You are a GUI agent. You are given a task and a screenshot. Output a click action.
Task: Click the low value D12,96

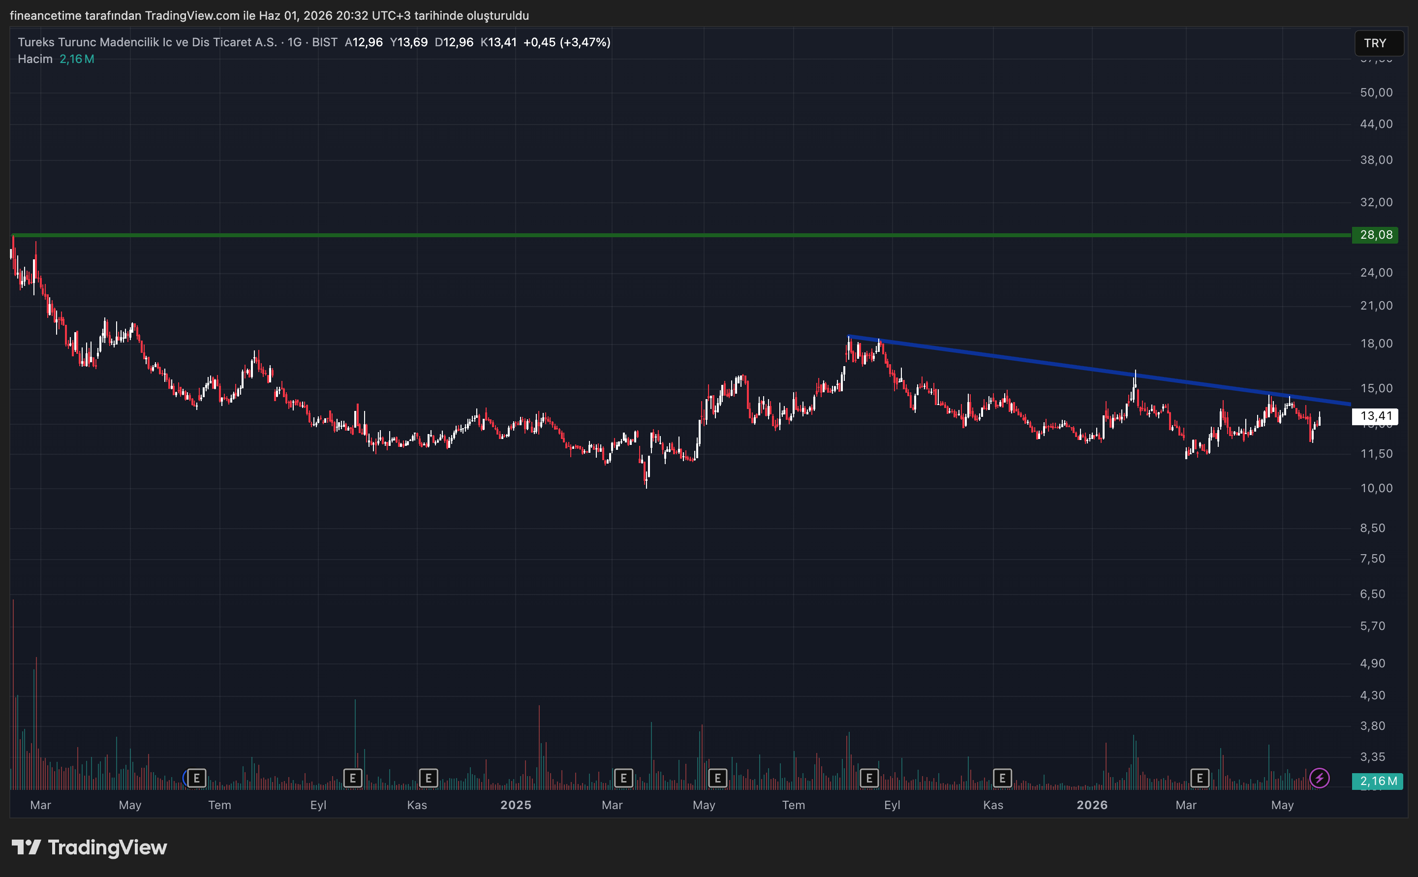[454, 42]
